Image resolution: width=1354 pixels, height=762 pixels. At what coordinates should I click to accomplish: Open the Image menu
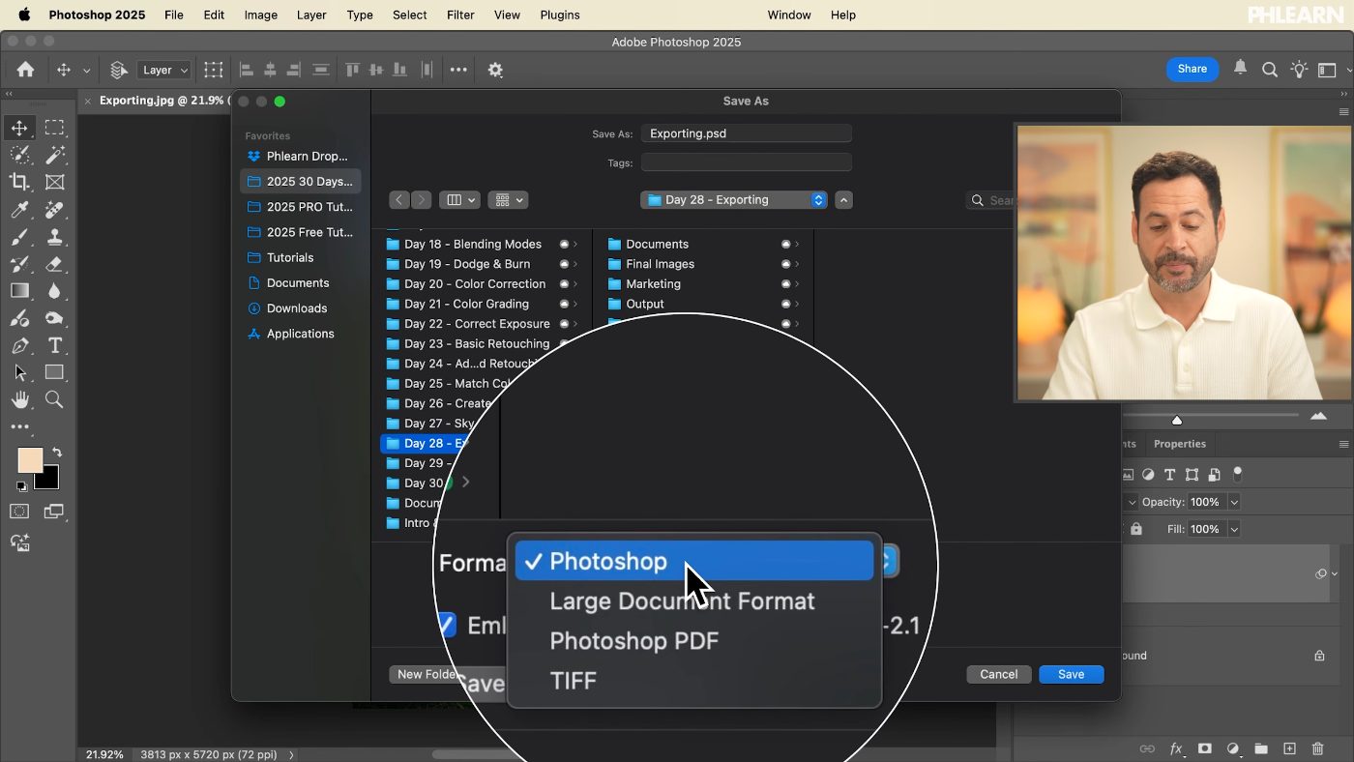pyautogui.click(x=261, y=15)
